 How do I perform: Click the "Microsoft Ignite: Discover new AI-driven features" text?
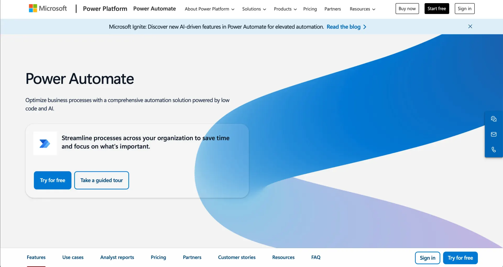(216, 27)
